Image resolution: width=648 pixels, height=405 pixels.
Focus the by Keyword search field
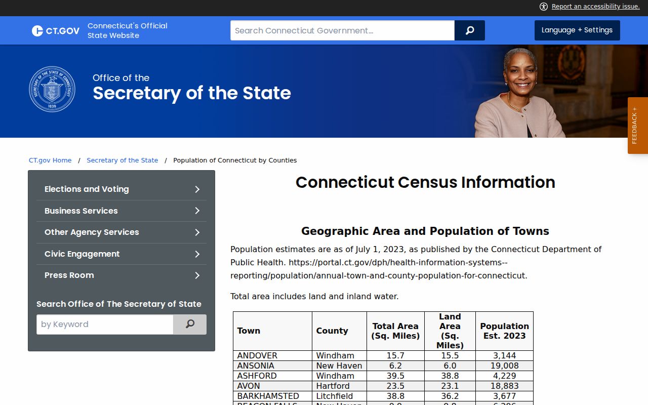105,325
